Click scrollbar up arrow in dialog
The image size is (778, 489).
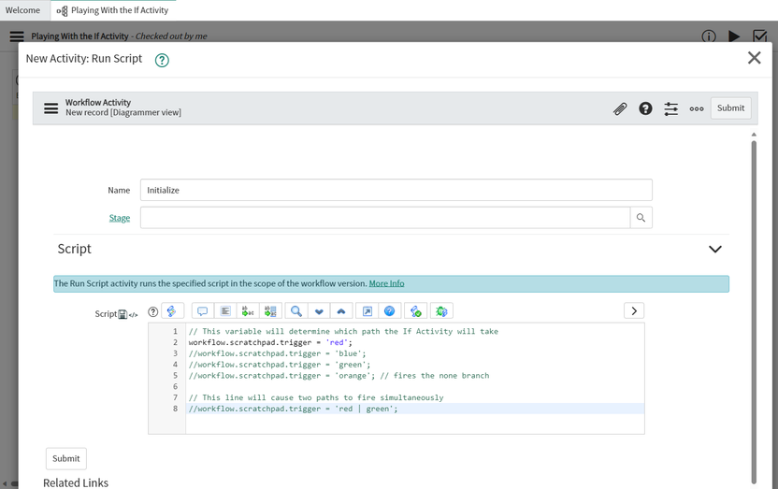pos(754,135)
